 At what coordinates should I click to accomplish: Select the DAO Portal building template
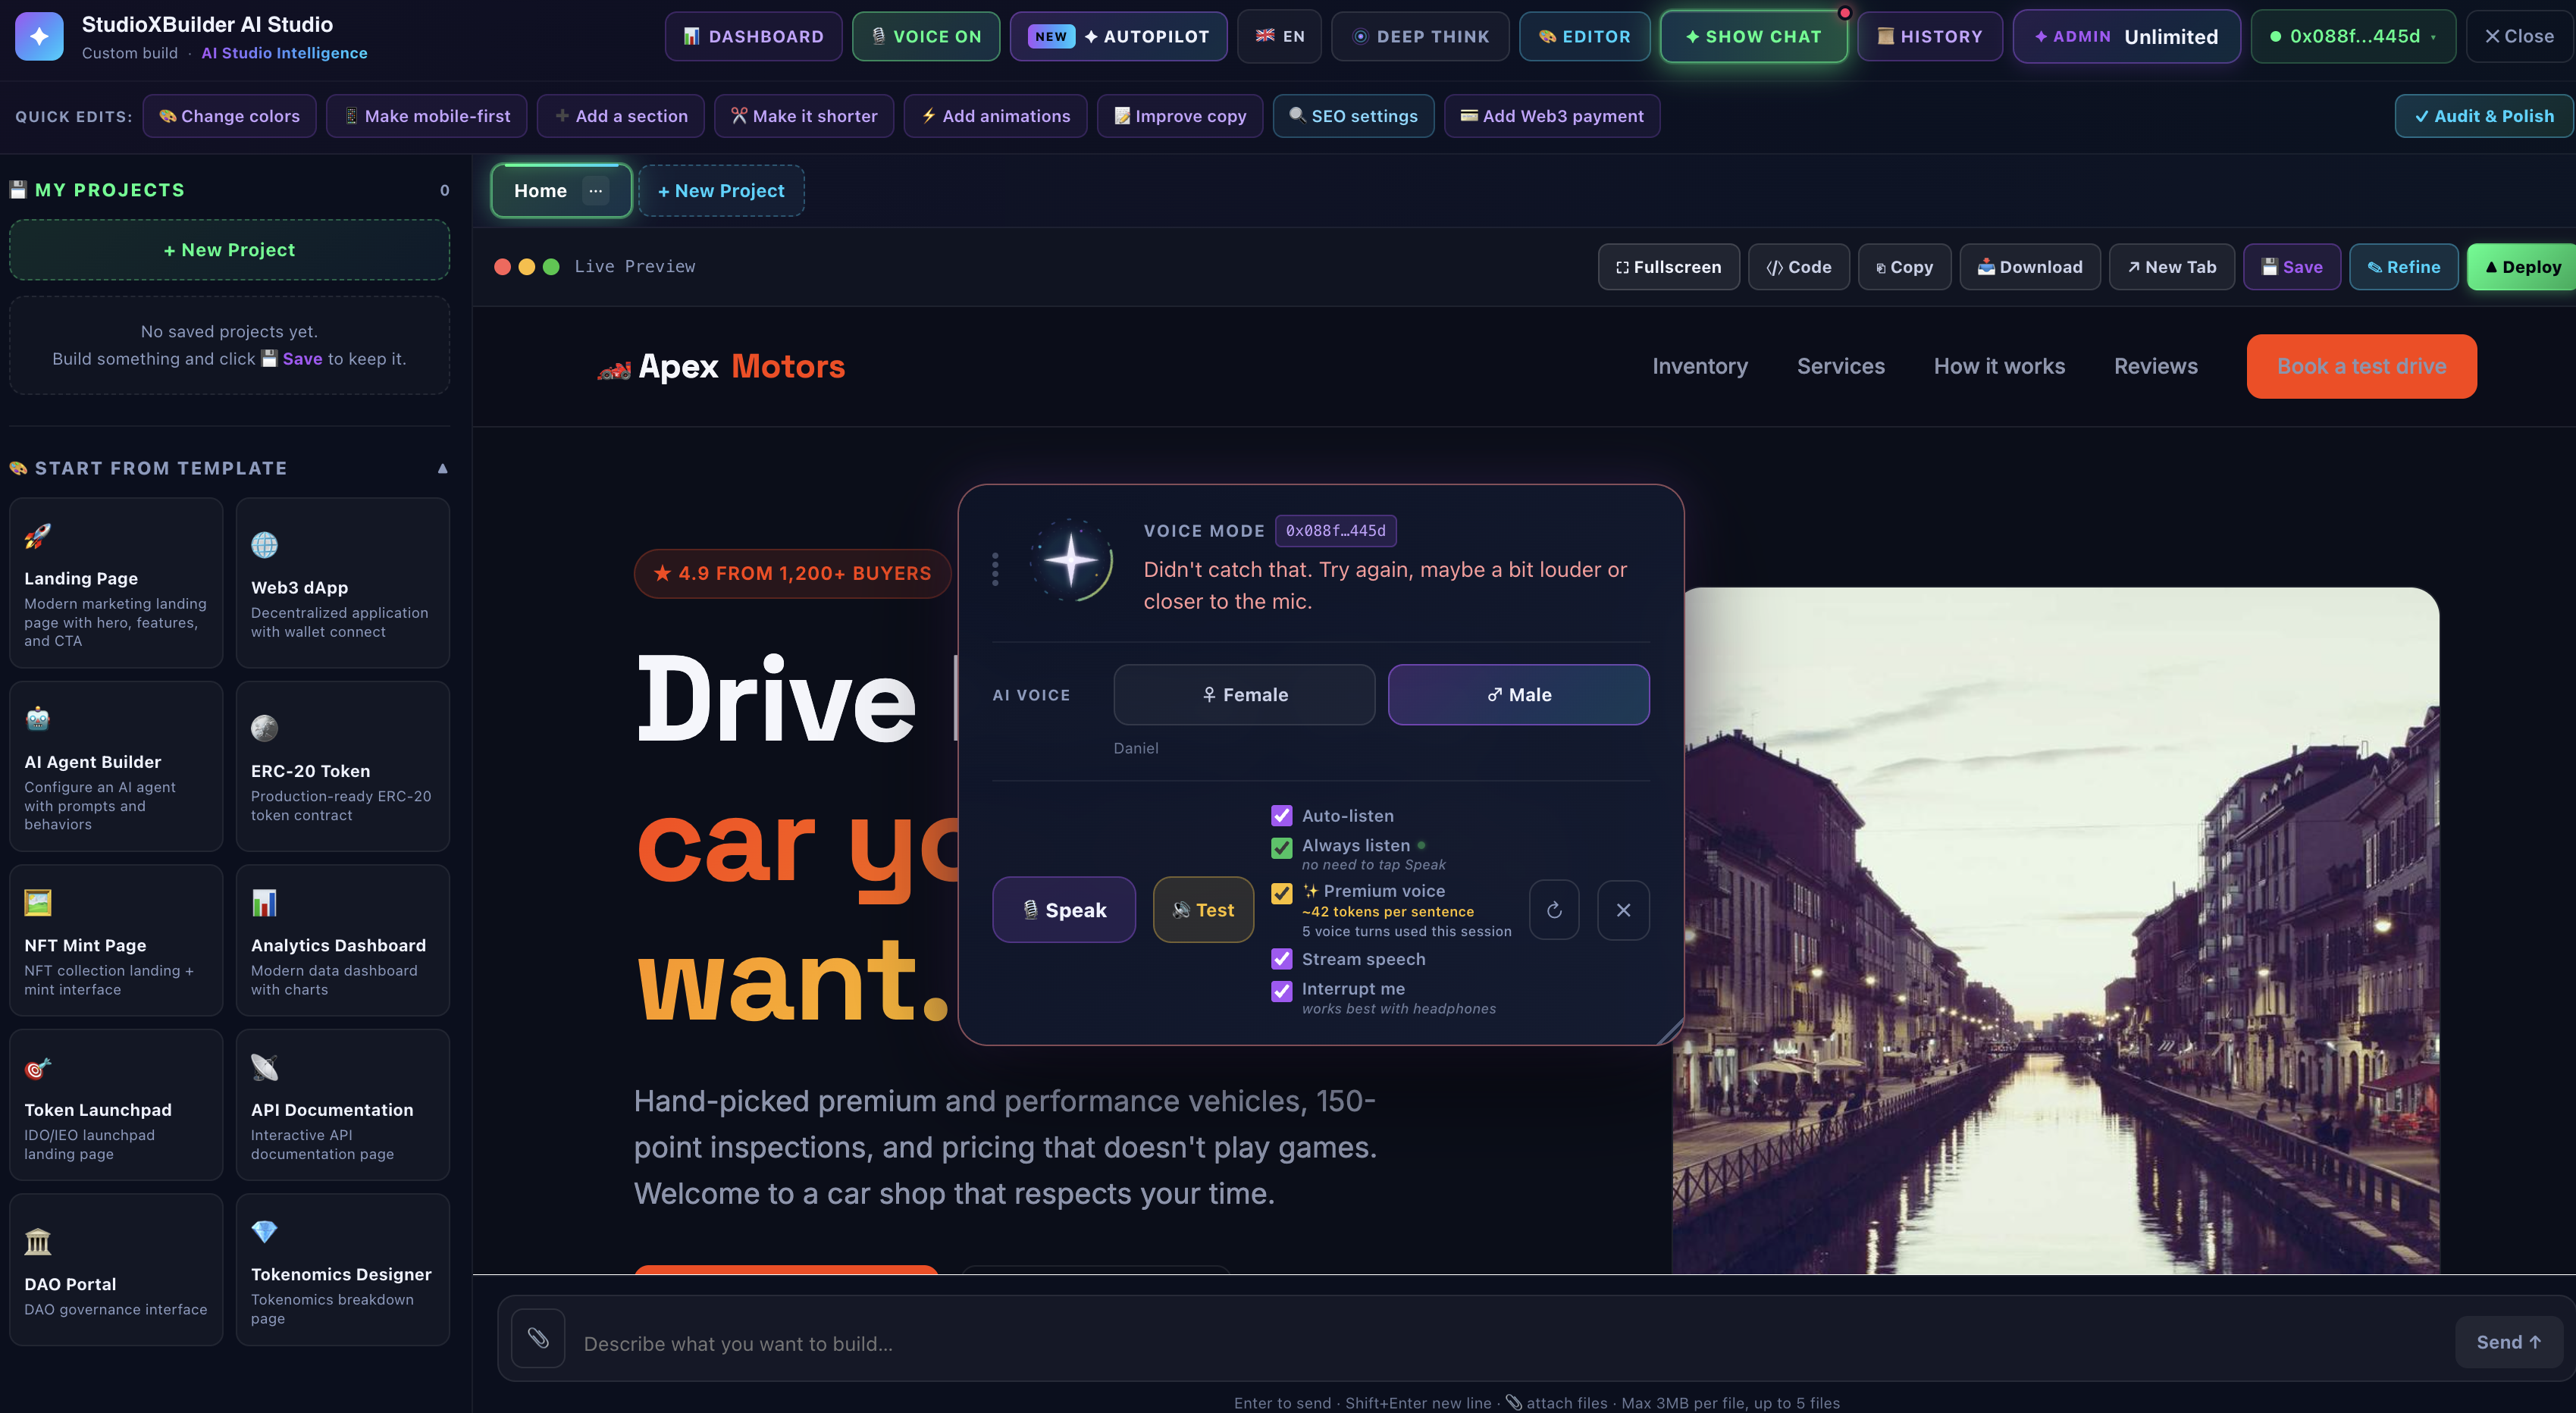click(x=116, y=1270)
